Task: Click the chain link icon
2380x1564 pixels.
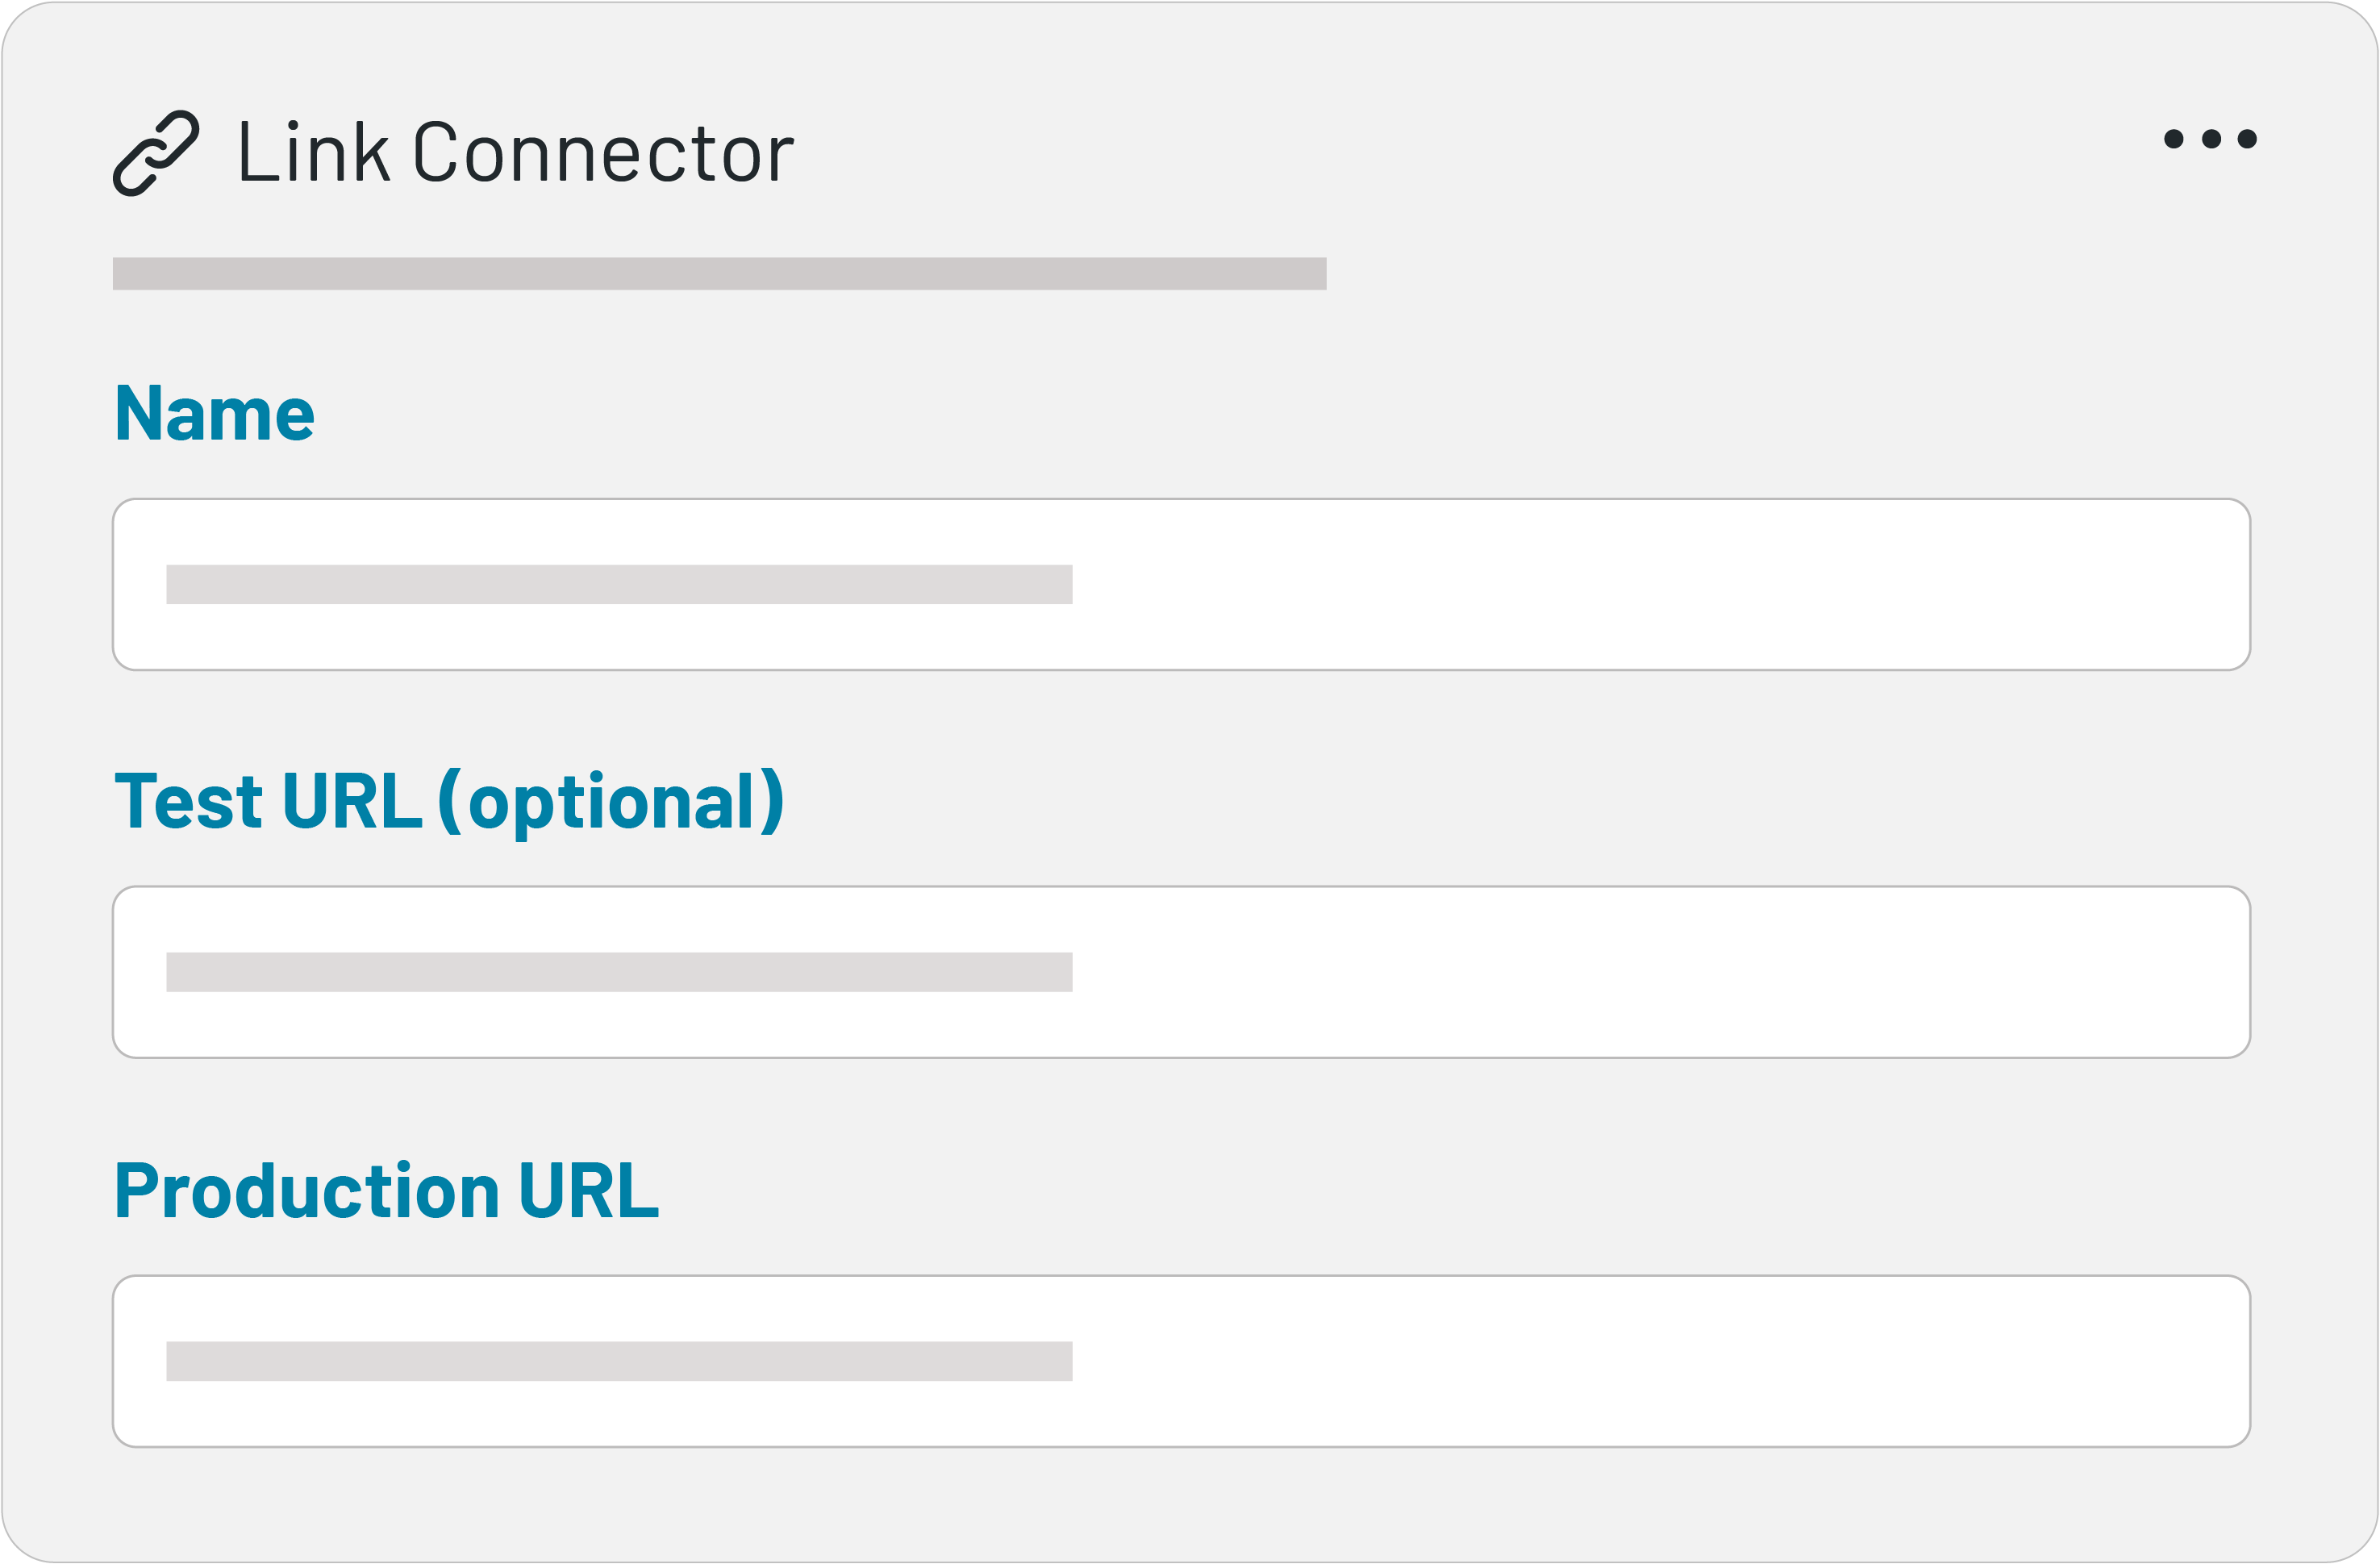Action: click(x=156, y=153)
